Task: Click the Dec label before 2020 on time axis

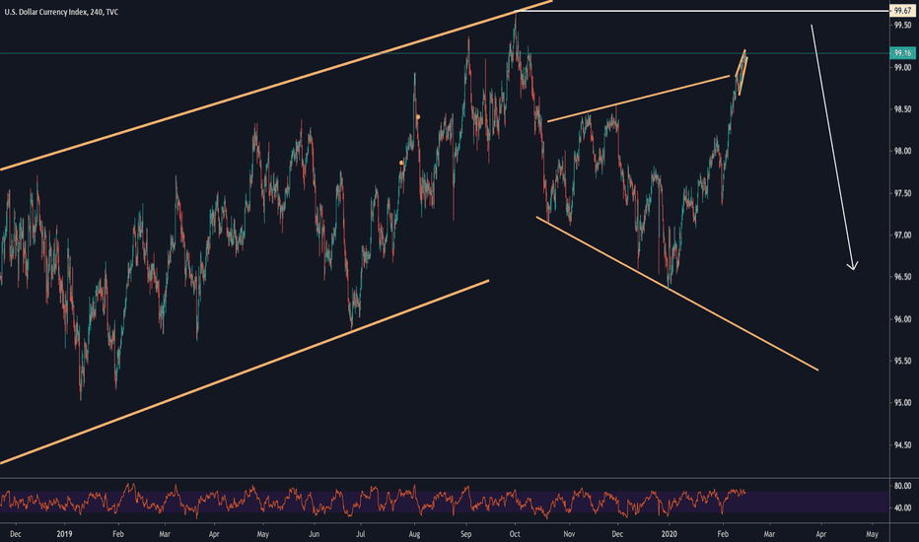Action: click(x=617, y=534)
